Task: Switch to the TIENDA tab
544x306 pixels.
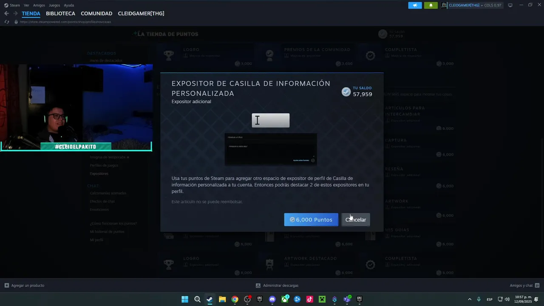Action: tap(31, 14)
